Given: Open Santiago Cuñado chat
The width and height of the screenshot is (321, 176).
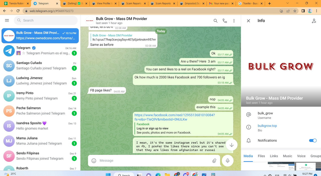Looking at the screenshot, I should 40,66.
